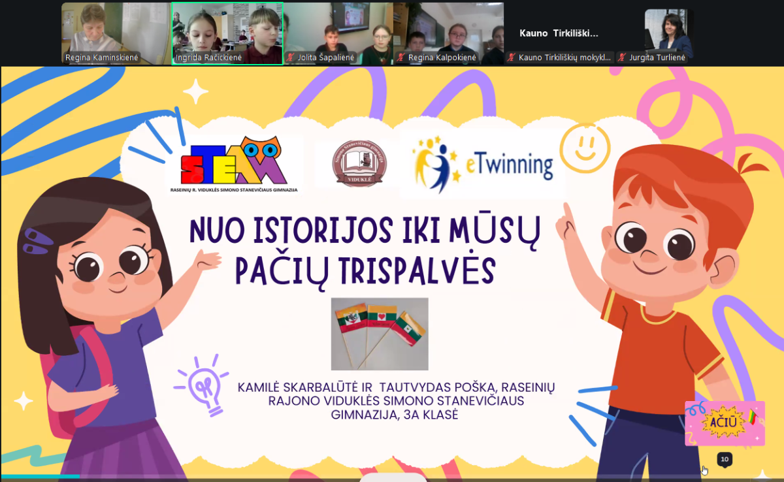Select Ingrida Račickienė's highlighted video tile
The height and width of the screenshot is (482, 784).
point(227,29)
